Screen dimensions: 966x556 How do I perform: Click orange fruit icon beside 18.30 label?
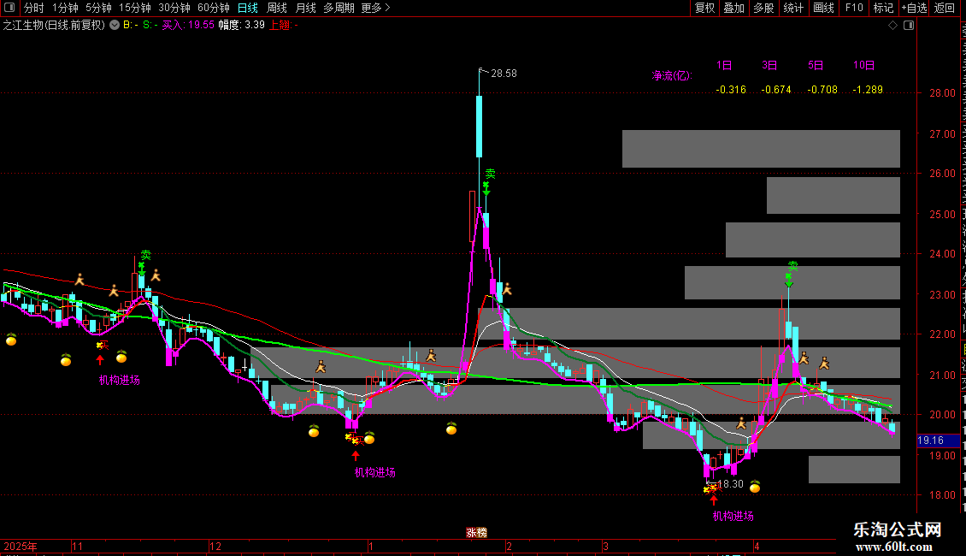[755, 487]
